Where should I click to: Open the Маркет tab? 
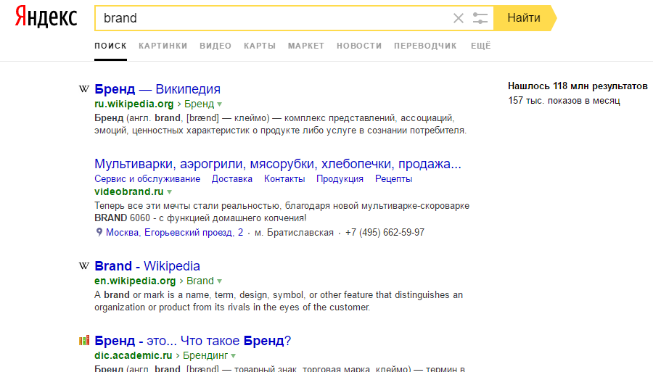coord(306,46)
